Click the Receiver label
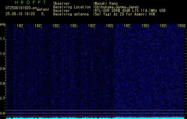Viewport: 187px width, 119px height. (x=62, y=11)
